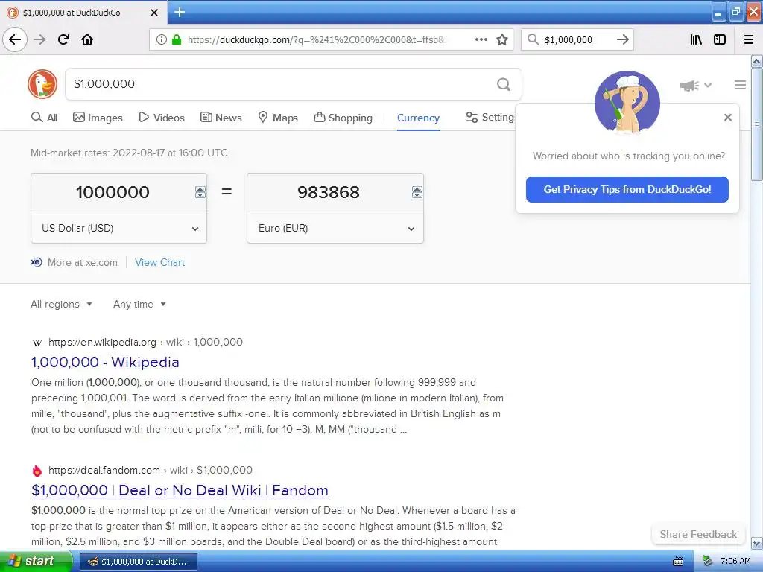Click the en.wikipedia.org result URL
763x572 pixels.
coord(102,342)
